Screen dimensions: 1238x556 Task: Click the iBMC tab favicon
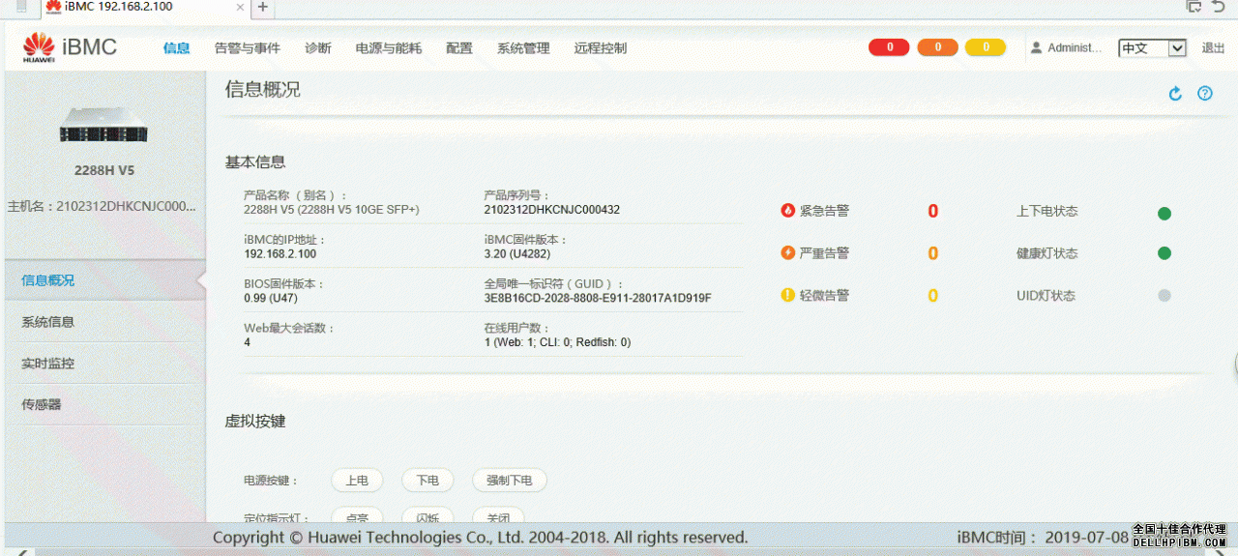click(53, 7)
